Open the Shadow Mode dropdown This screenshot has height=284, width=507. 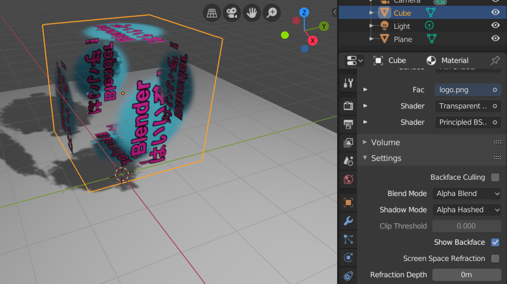coord(467,210)
